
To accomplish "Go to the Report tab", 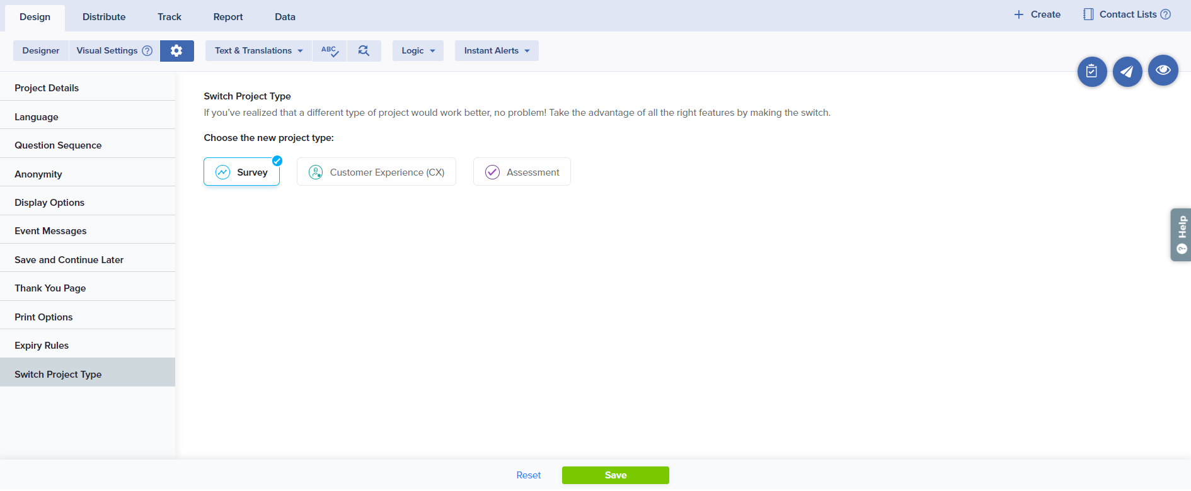I will click(228, 17).
